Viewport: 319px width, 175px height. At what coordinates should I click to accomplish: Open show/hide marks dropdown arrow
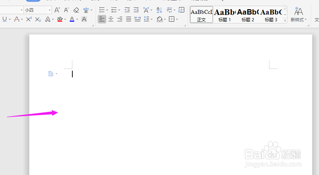click(x=175, y=10)
